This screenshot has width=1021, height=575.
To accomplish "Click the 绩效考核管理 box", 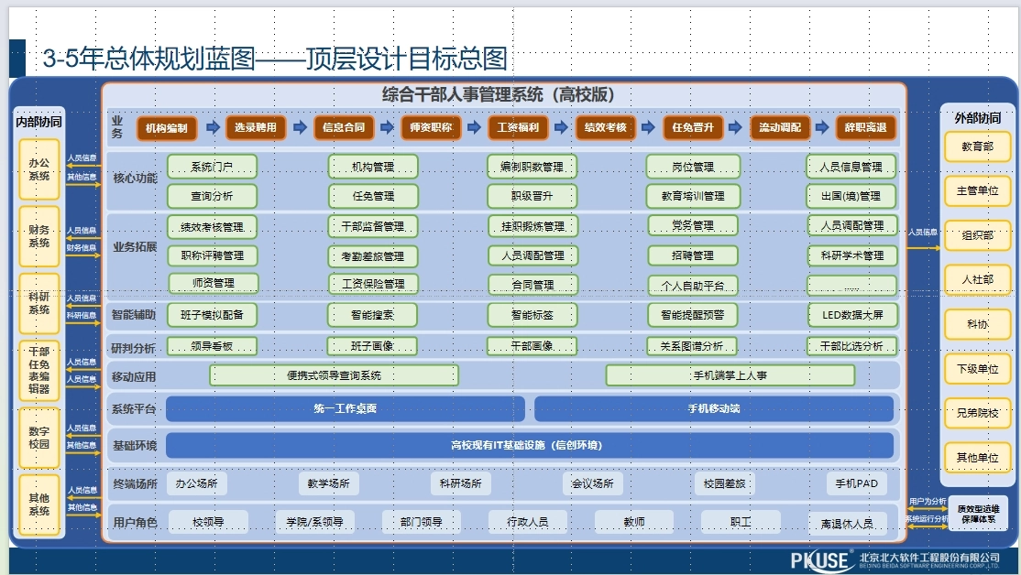I will coord(212,226).
